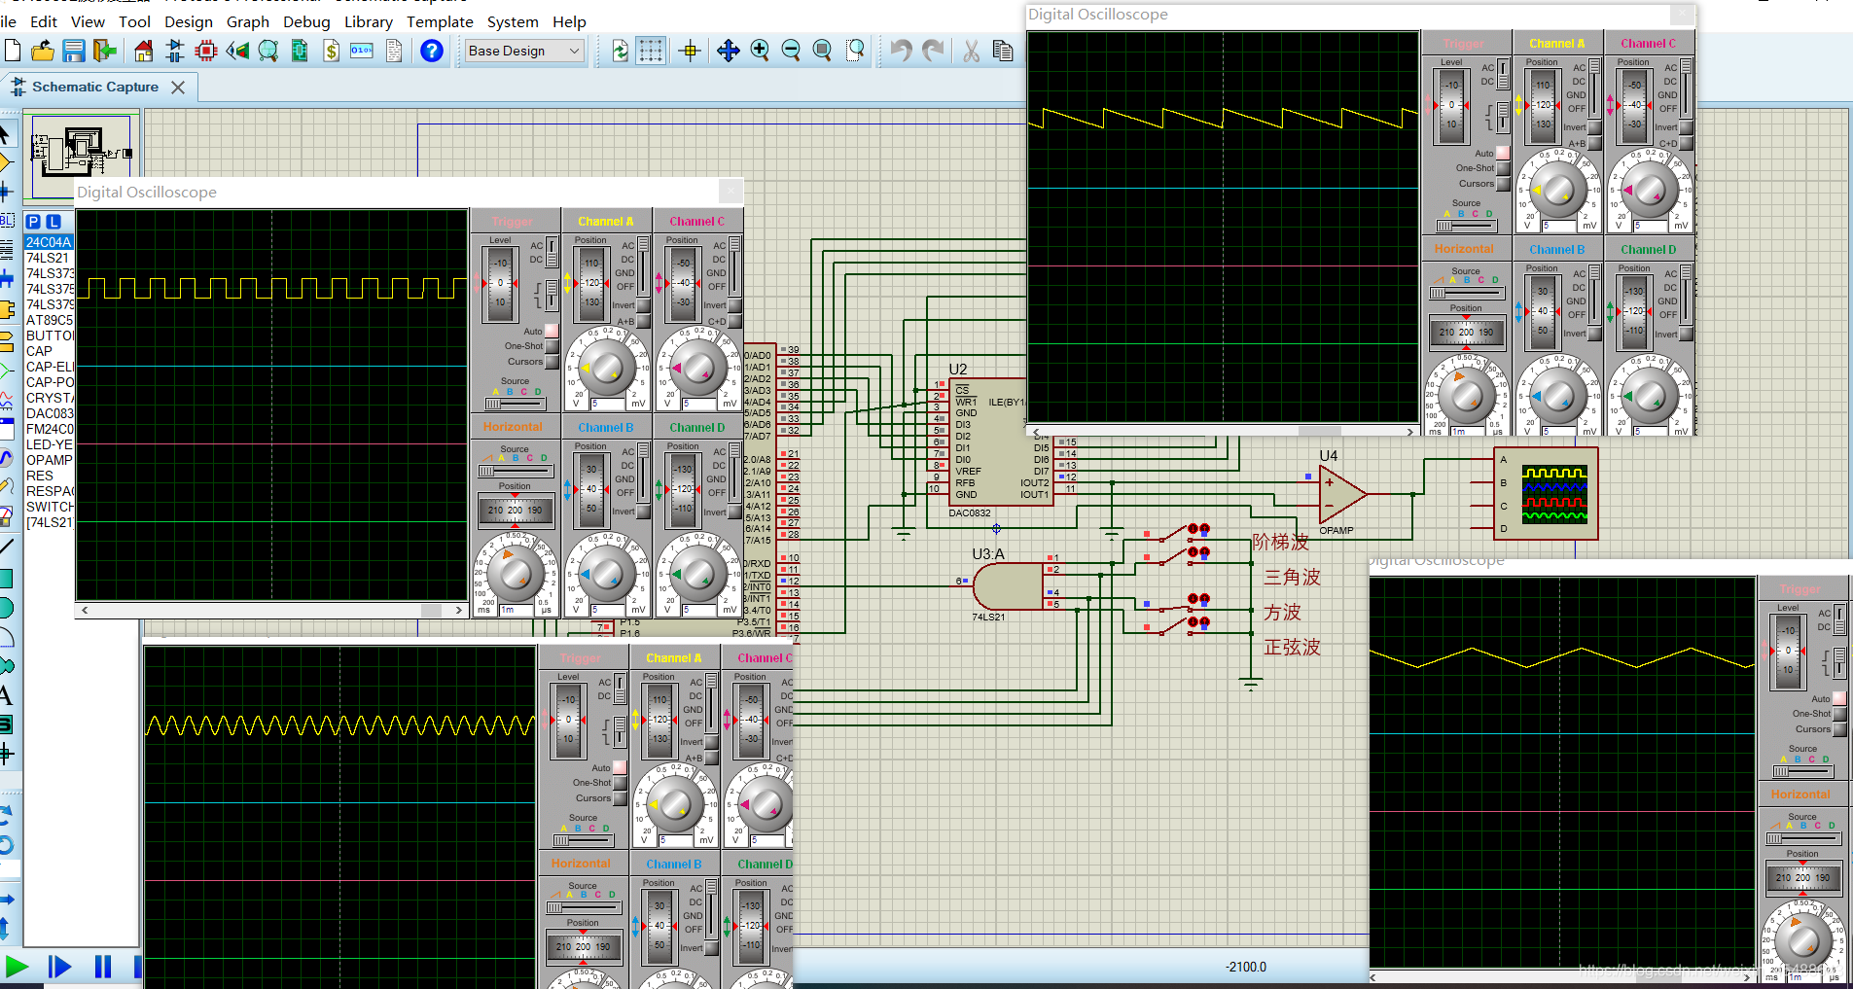This screenshot has height=989, width=1853.
Task: Open the Base Design variant dropdown
Action: 524,51
